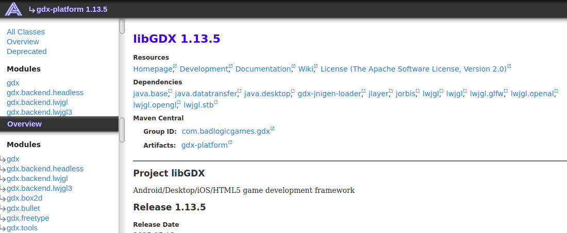Open the Apache Software License link
The width and height of the screenshot is (567, 233).
[413, 69]
